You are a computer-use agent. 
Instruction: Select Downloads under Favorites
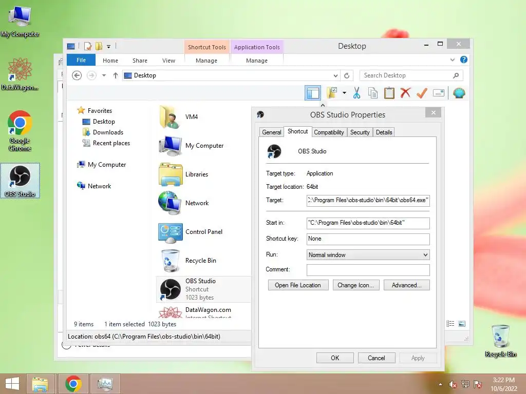pos(108,132)
